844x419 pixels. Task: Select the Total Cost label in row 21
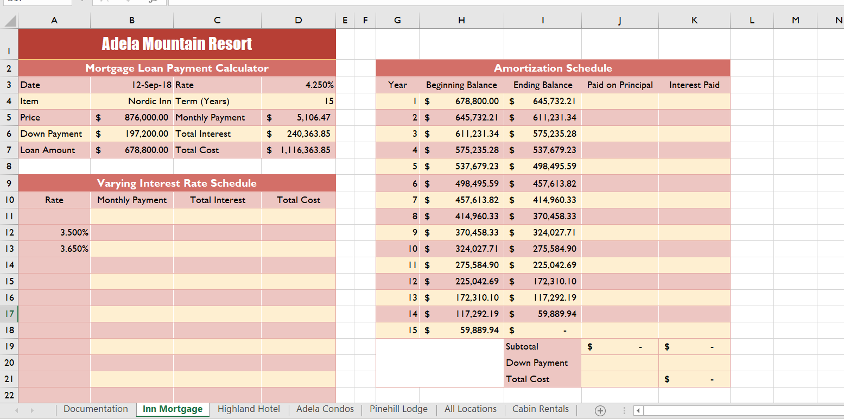pos(543,379)
